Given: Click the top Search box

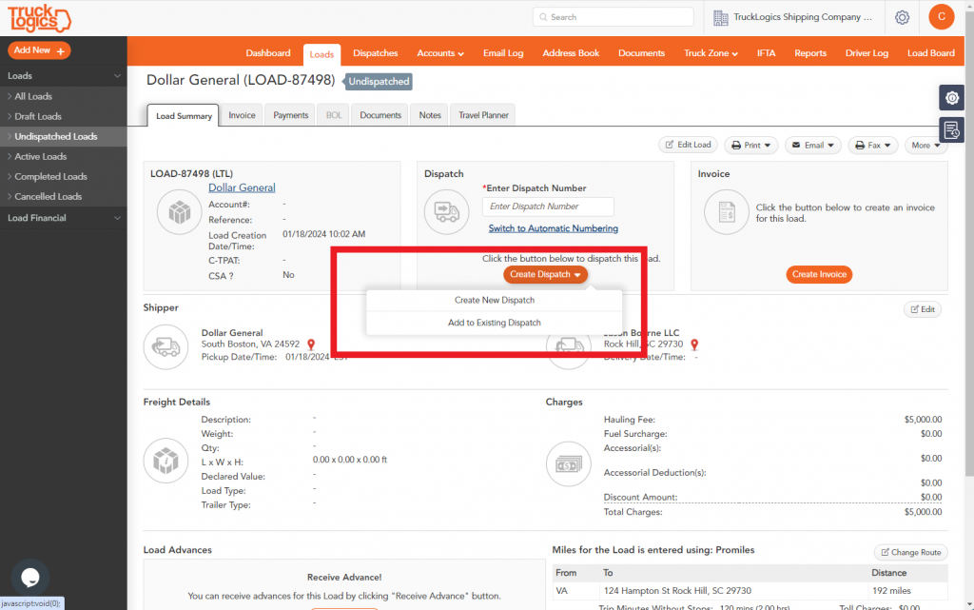Looking at the screenshot, I should point(614,17).
